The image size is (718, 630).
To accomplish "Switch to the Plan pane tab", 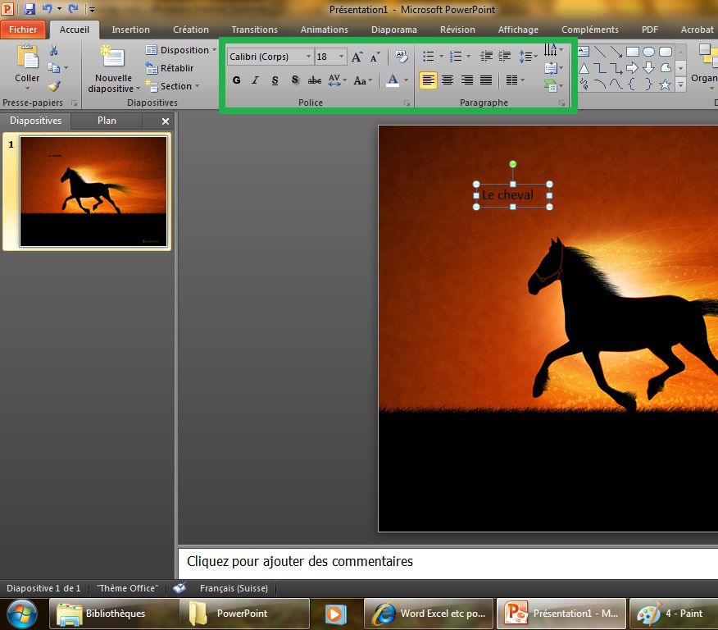I will [x=107, y=121].
